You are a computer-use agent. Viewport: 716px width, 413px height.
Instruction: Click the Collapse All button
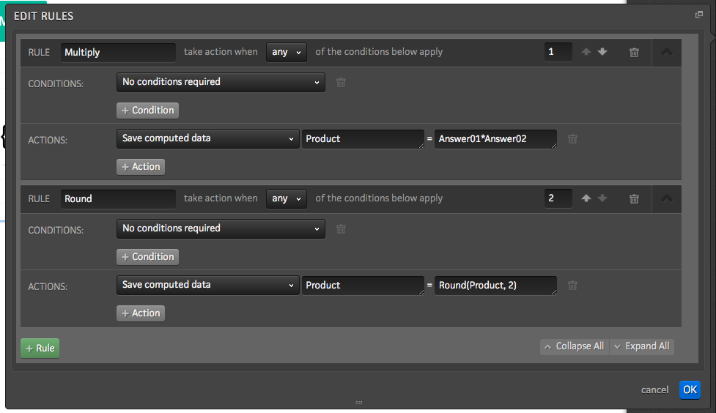click(574, 346)
